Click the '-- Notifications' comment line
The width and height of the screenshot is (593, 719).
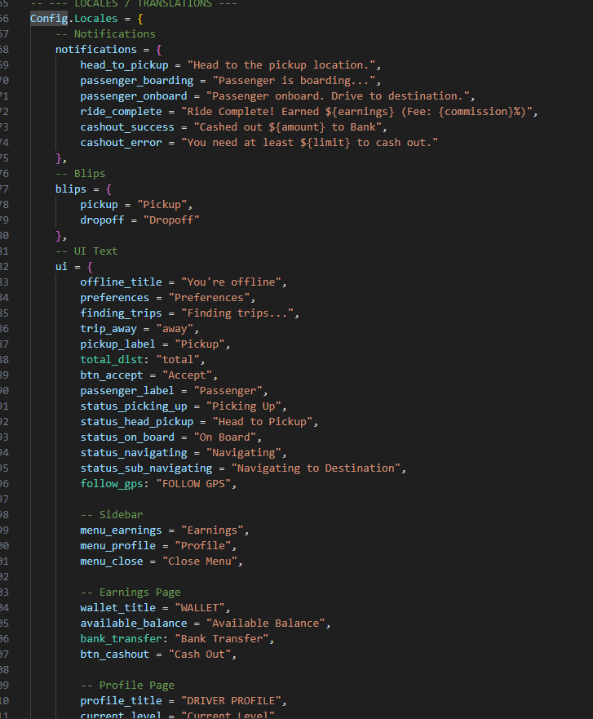[105, 34]
